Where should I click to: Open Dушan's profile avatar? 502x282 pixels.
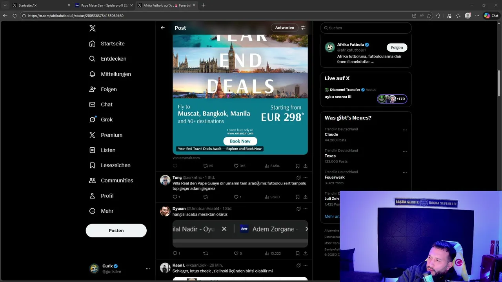click(x=165, y=211)
